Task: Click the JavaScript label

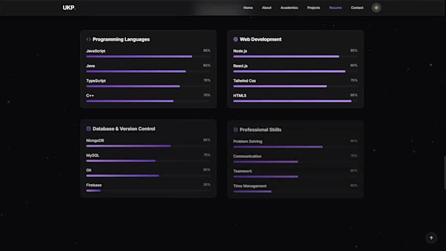Action: [x=96, y=51]
